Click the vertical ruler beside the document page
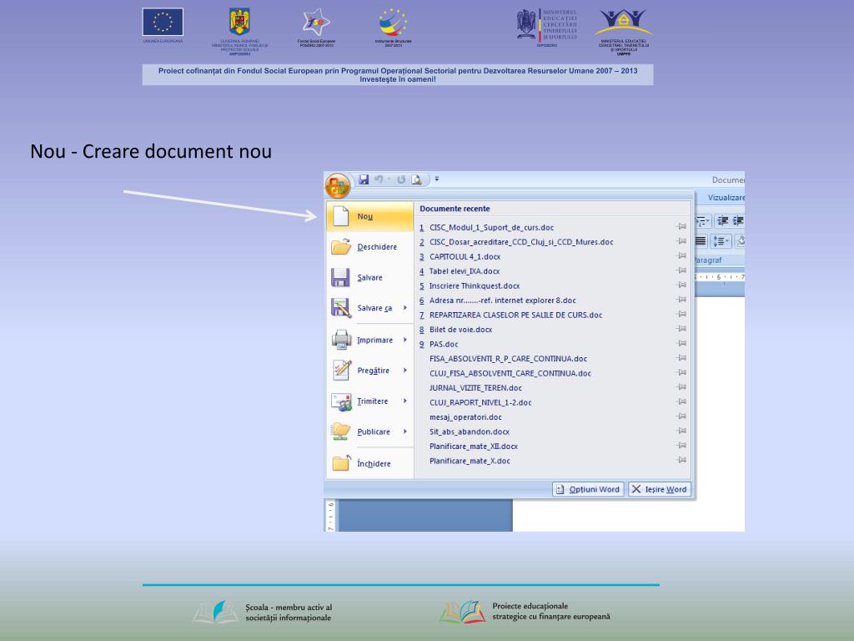 click(x=330, y=516)
